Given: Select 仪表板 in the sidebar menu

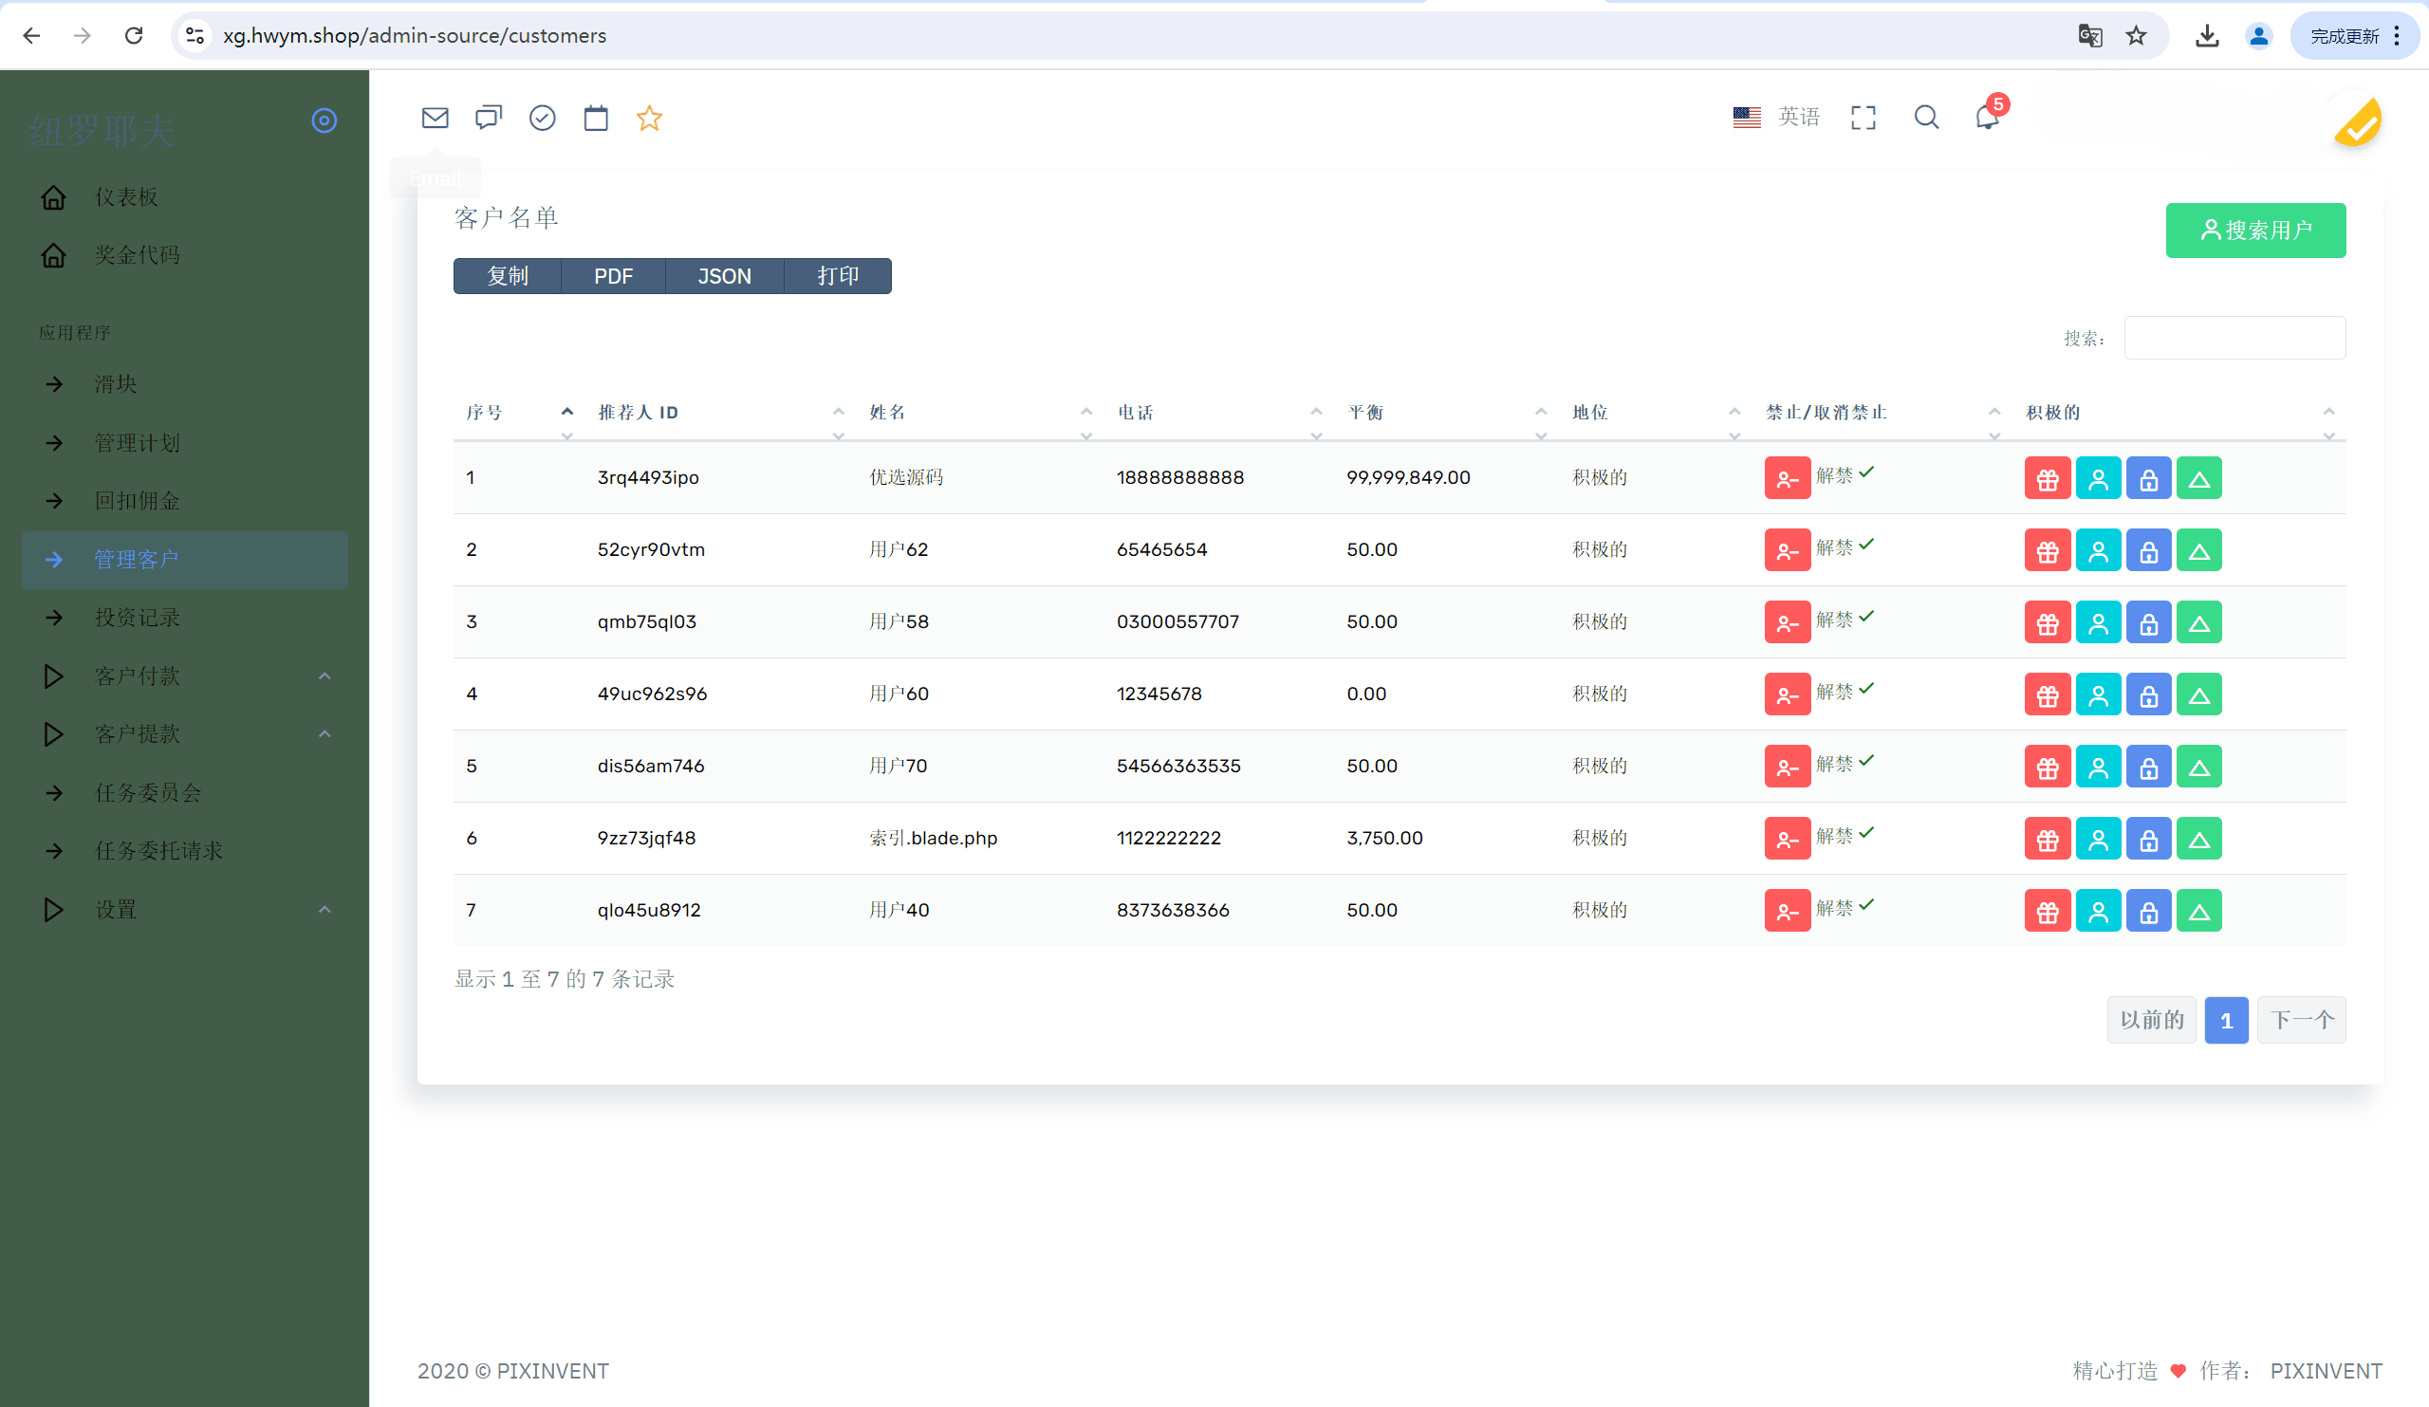Looking at the screenshot, I should point(125,196).
